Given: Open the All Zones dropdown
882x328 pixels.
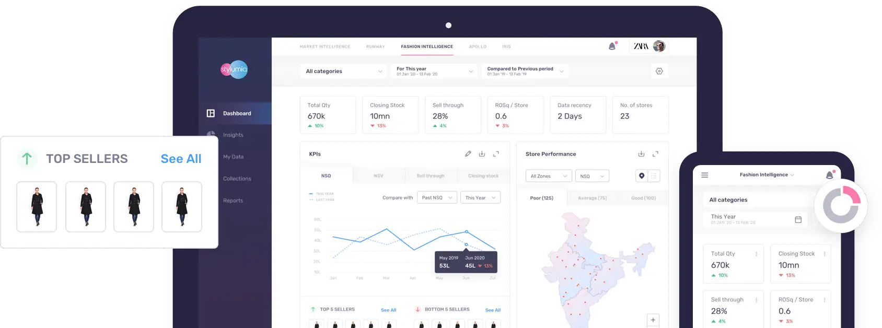Looking at the screenshot, I should point(548,176).
